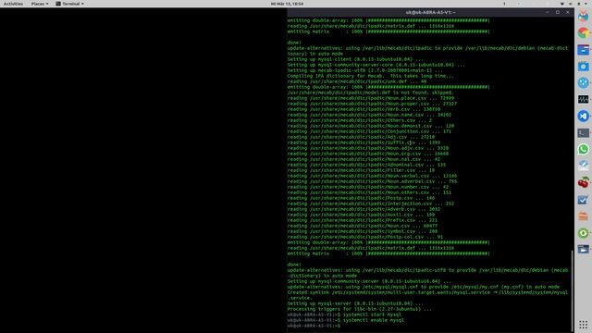Image resolution: width=592 pixels, height=333 pixels.
Task: Minimize the terminal window
Action: [x=547, y=12]
